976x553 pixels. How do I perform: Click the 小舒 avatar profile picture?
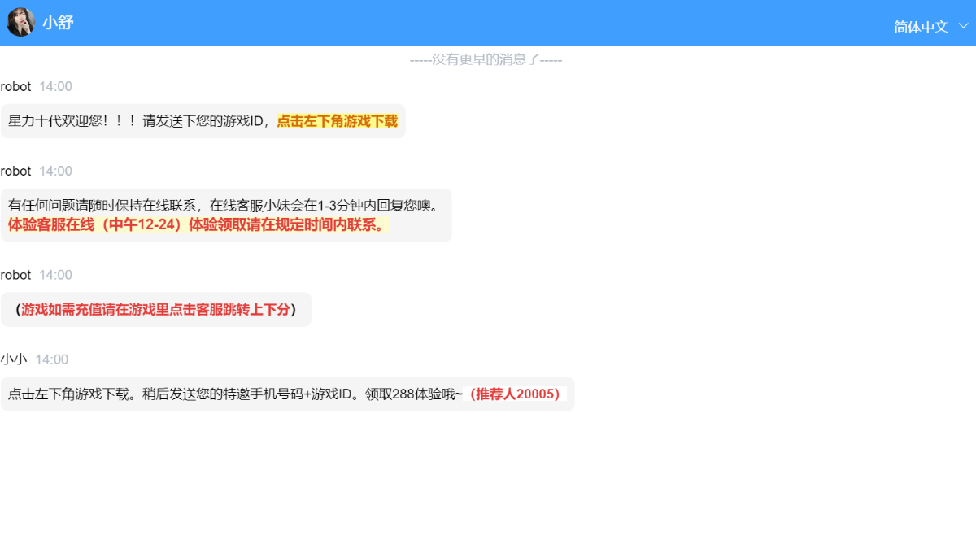[x=20, y=21]
